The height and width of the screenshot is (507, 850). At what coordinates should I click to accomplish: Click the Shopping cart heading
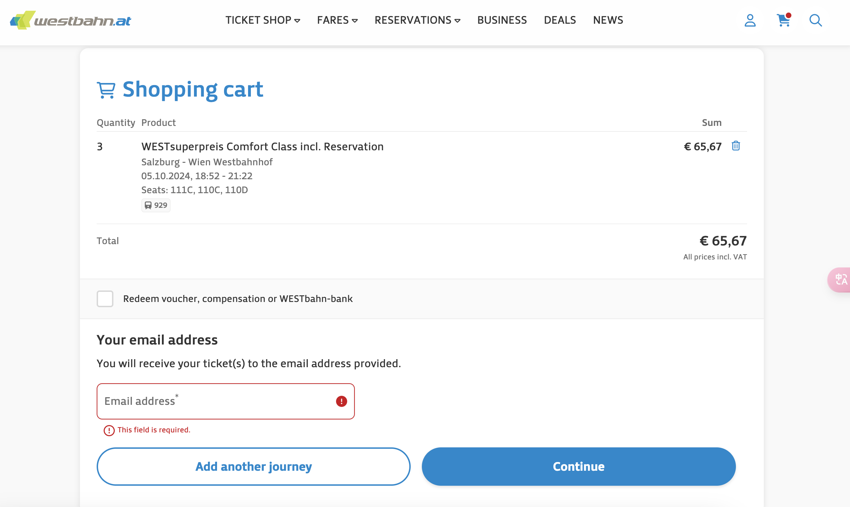point(193,90)
